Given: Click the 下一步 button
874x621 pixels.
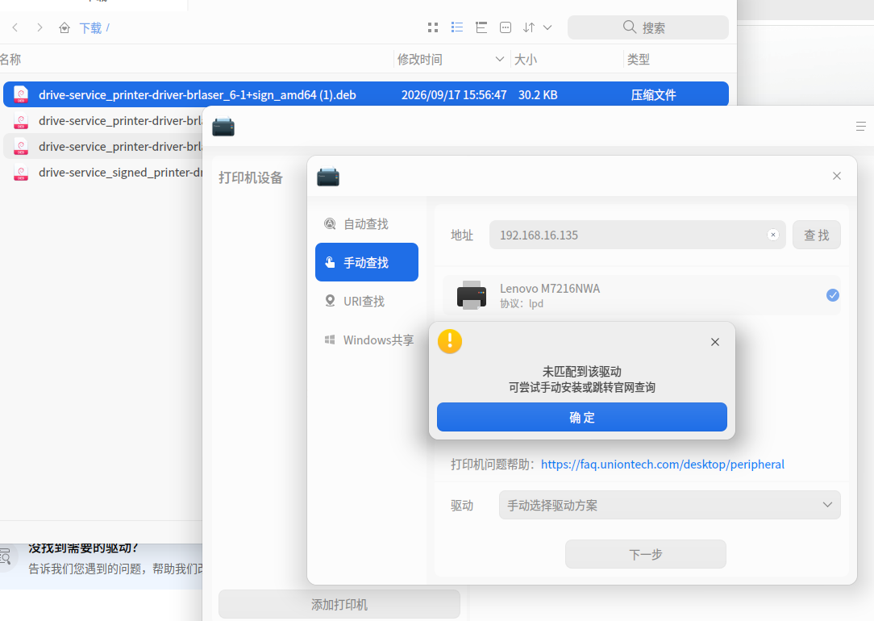Looking at the screenshot, I should (646, 554).
